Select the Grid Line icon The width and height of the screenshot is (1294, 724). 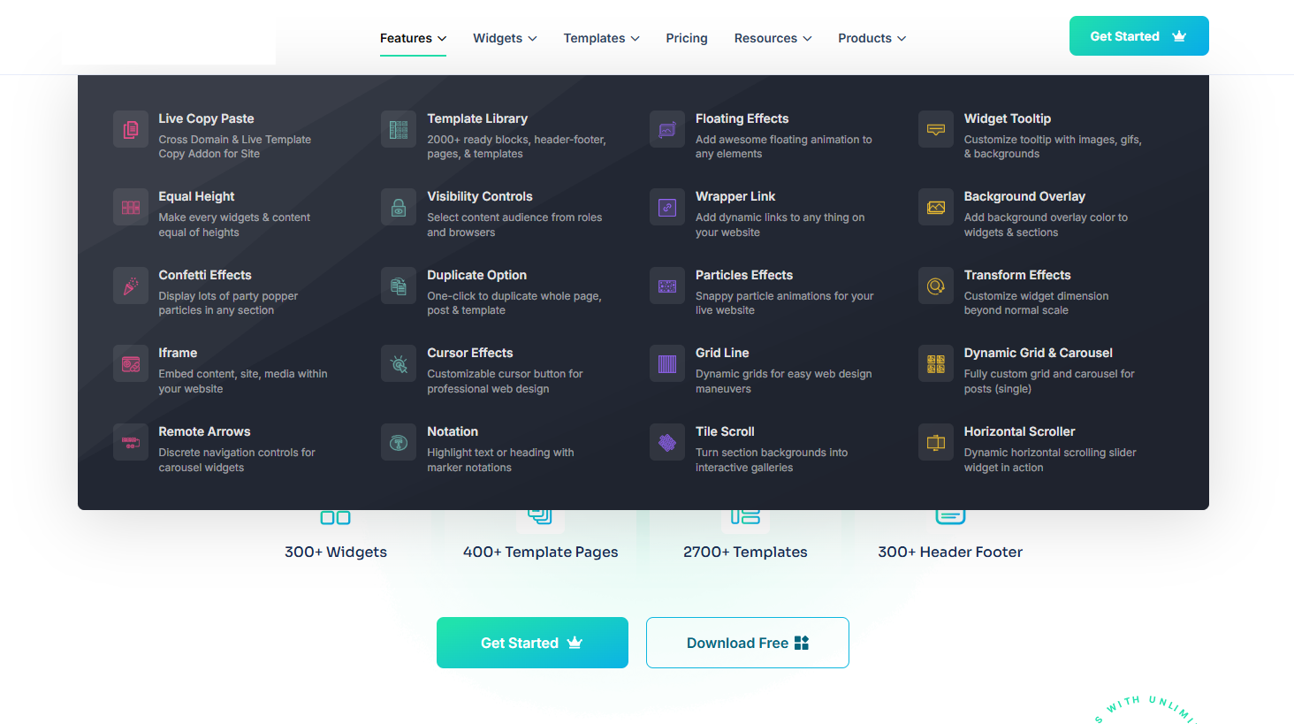667,363
